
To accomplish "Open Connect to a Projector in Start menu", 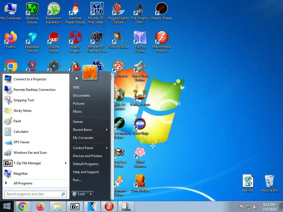I will coord(36,79).
